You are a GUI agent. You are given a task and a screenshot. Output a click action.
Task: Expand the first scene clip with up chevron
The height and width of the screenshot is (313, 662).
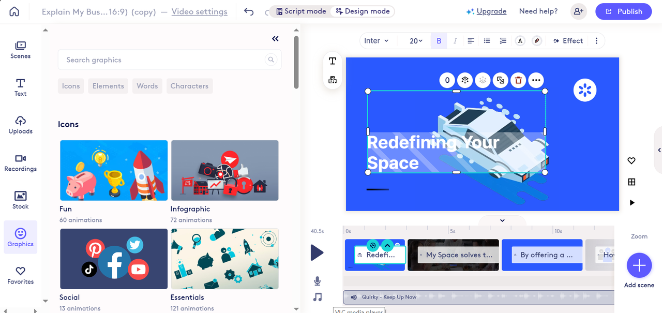387,245
